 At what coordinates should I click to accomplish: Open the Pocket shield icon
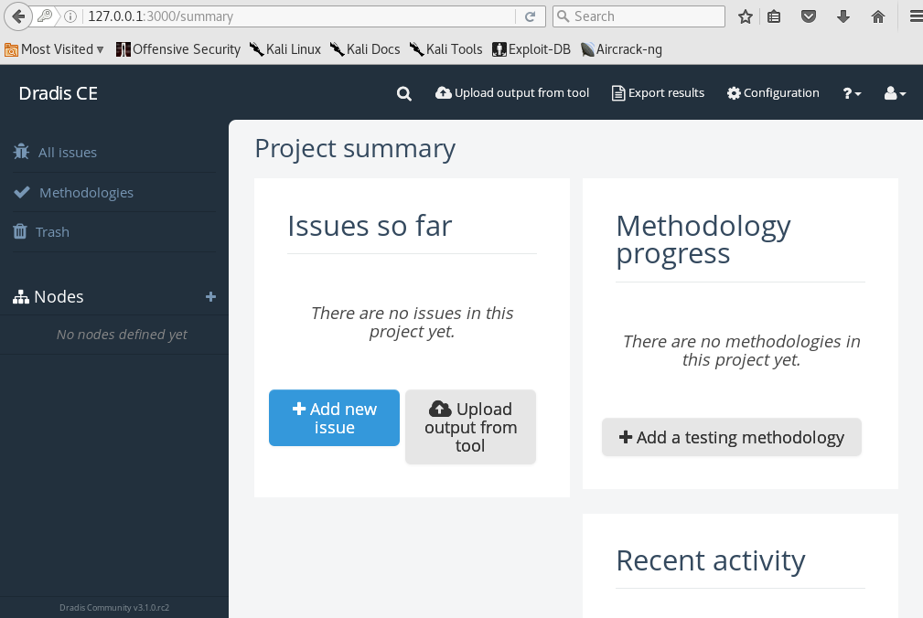point(809,16)
